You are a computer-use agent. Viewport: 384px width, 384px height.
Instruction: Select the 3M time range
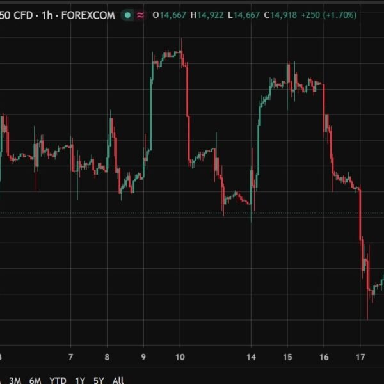click(x=15, y=380)
